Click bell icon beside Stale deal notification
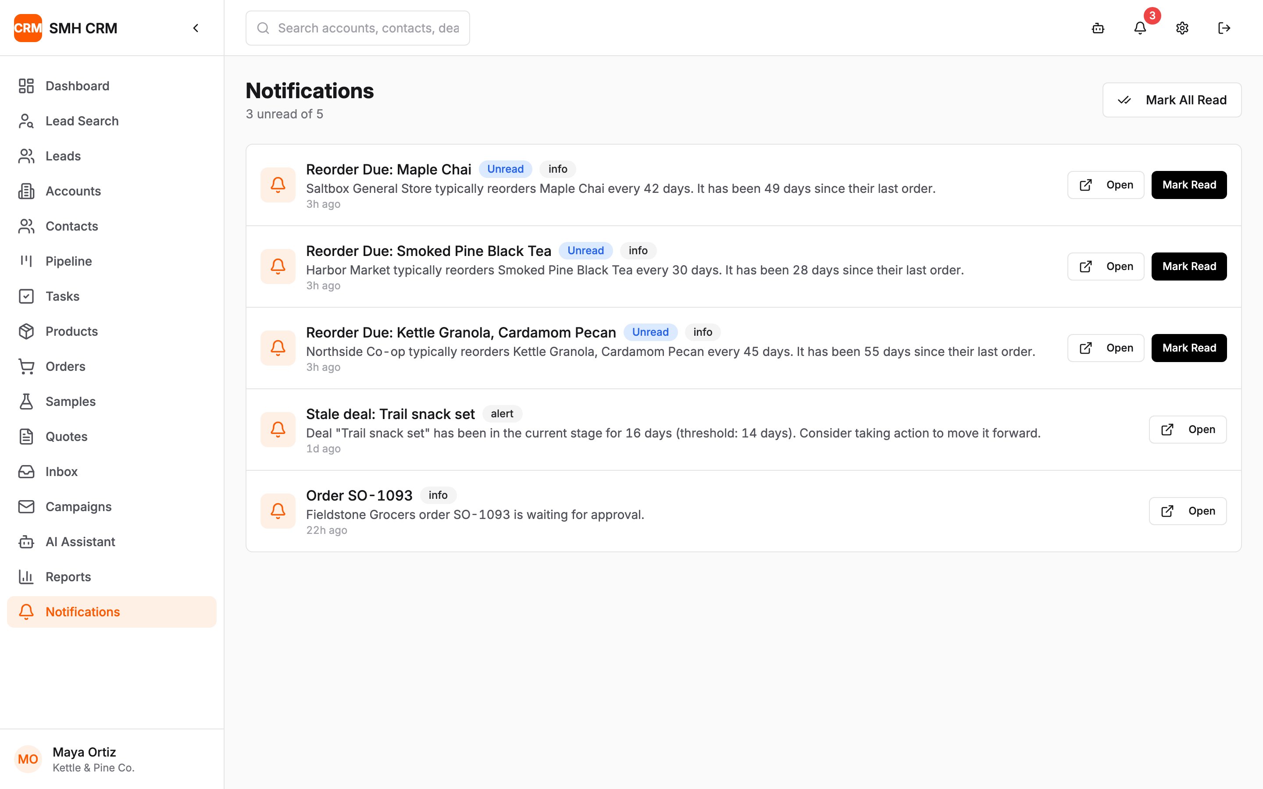Viewport: 1263px width, 789px height. click(278, 430)
